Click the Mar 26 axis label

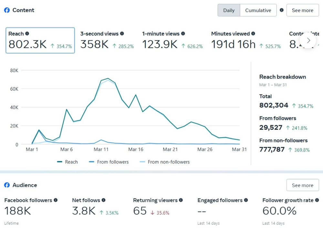pos(205,149)
